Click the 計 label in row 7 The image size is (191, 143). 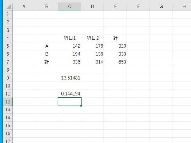(47, 62)
